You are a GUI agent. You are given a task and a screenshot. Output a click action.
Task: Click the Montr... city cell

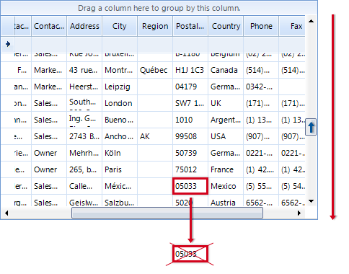coord(120,70)
